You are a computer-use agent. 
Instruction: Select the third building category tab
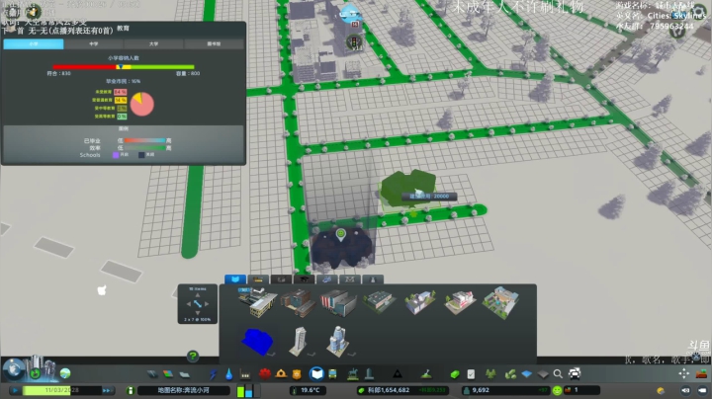coord(281,279)
